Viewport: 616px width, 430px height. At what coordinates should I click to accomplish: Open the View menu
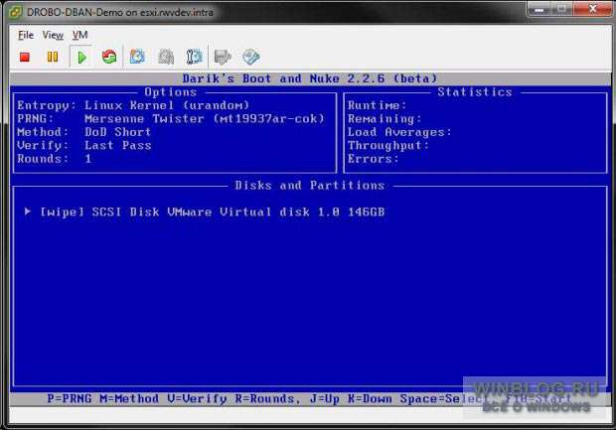[x=53, y=36]
